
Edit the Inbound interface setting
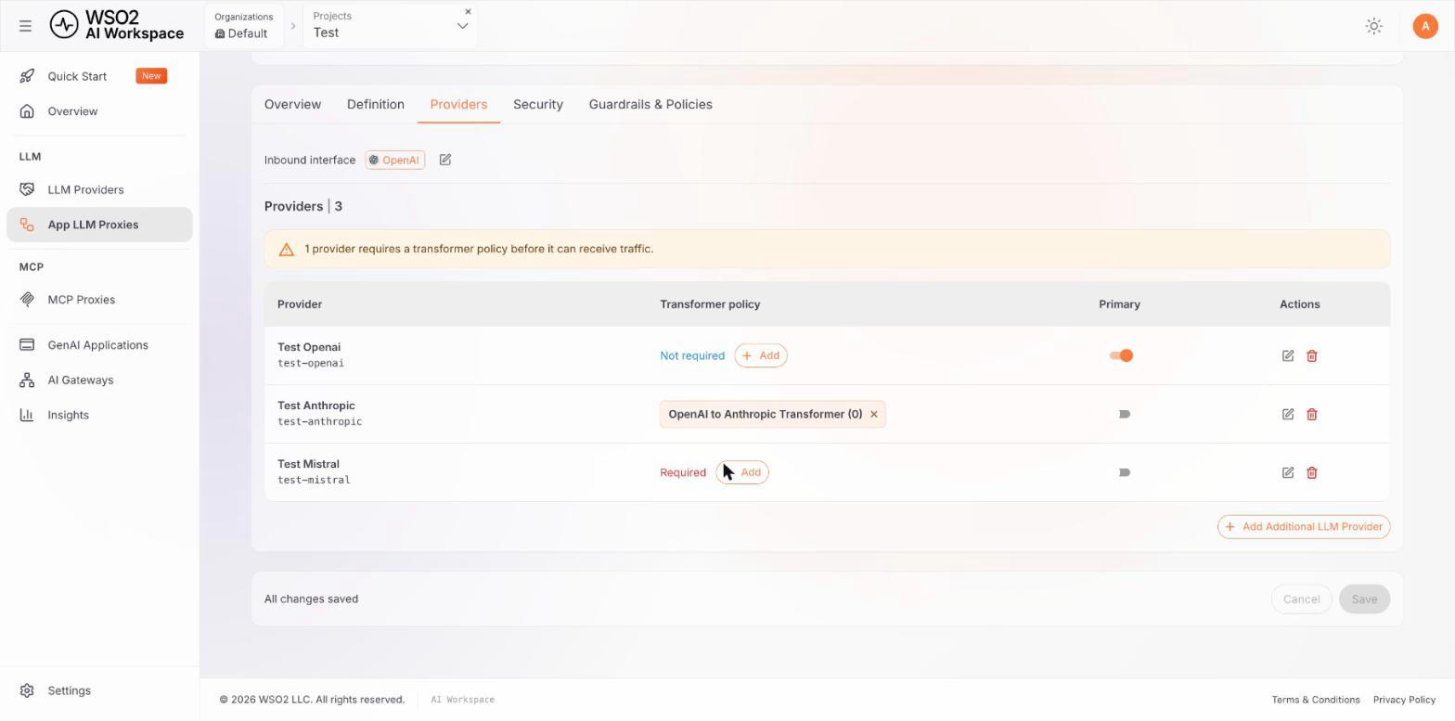(x=445, y=160)
